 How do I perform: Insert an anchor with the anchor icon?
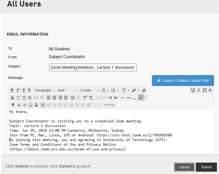pyautogui.click(x=36, y=105)
